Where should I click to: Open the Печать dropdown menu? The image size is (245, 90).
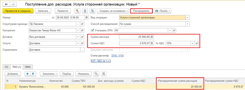163,11
